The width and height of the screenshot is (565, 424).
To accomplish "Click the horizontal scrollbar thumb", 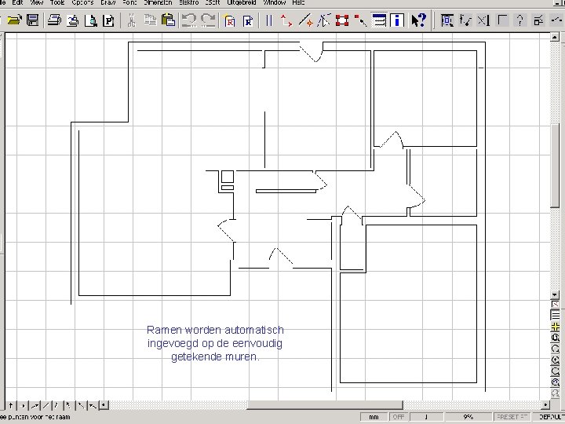I will tap(324, 405).
